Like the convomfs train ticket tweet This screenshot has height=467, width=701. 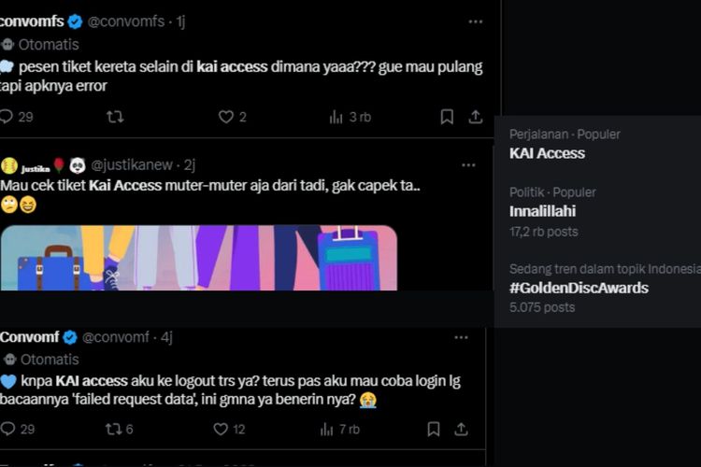point(225,117)
